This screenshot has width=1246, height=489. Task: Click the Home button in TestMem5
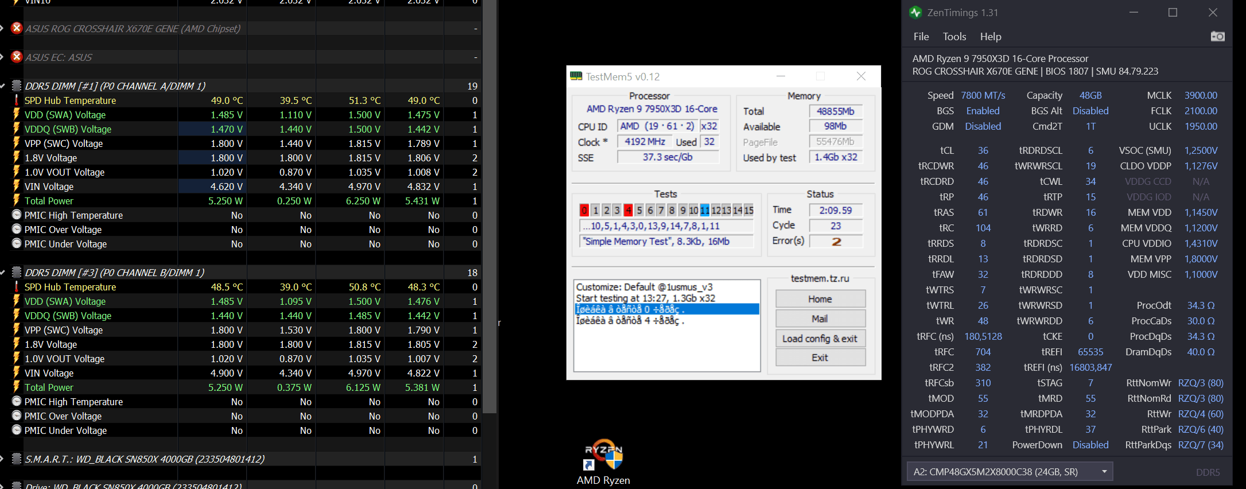point(820,299)
